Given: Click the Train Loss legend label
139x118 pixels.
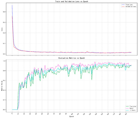Looking at the screenshot, I should coord(129,5).
